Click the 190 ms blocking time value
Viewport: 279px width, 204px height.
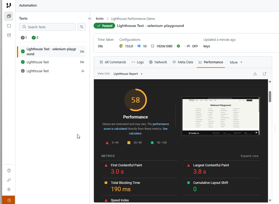[x=121, y=189]
